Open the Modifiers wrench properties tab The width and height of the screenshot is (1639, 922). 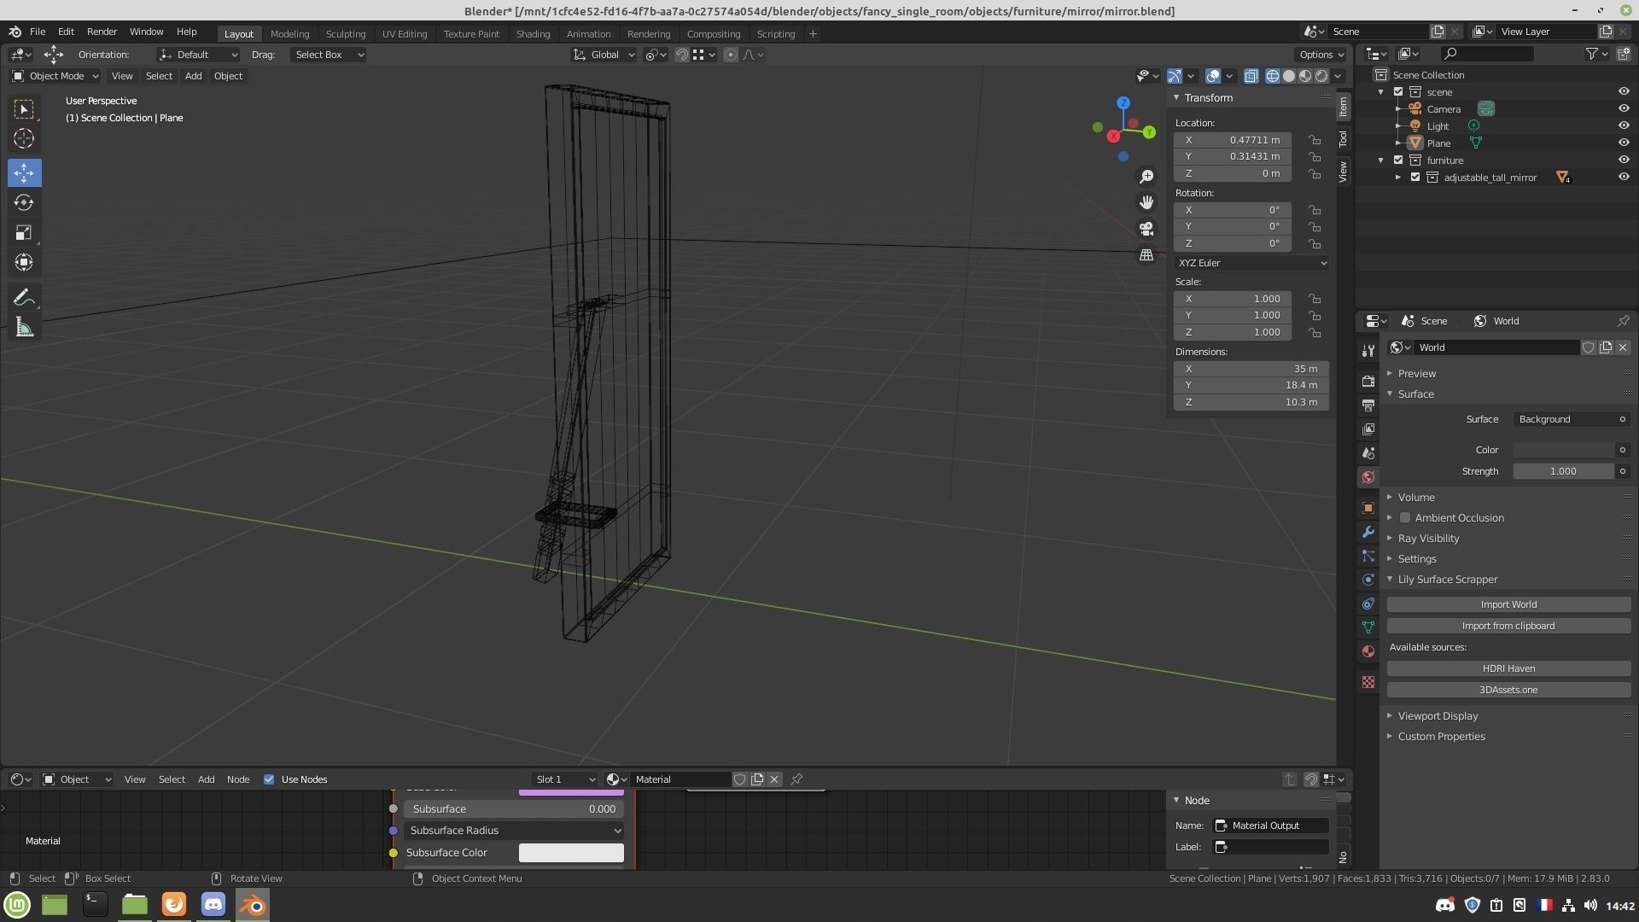1368,532
